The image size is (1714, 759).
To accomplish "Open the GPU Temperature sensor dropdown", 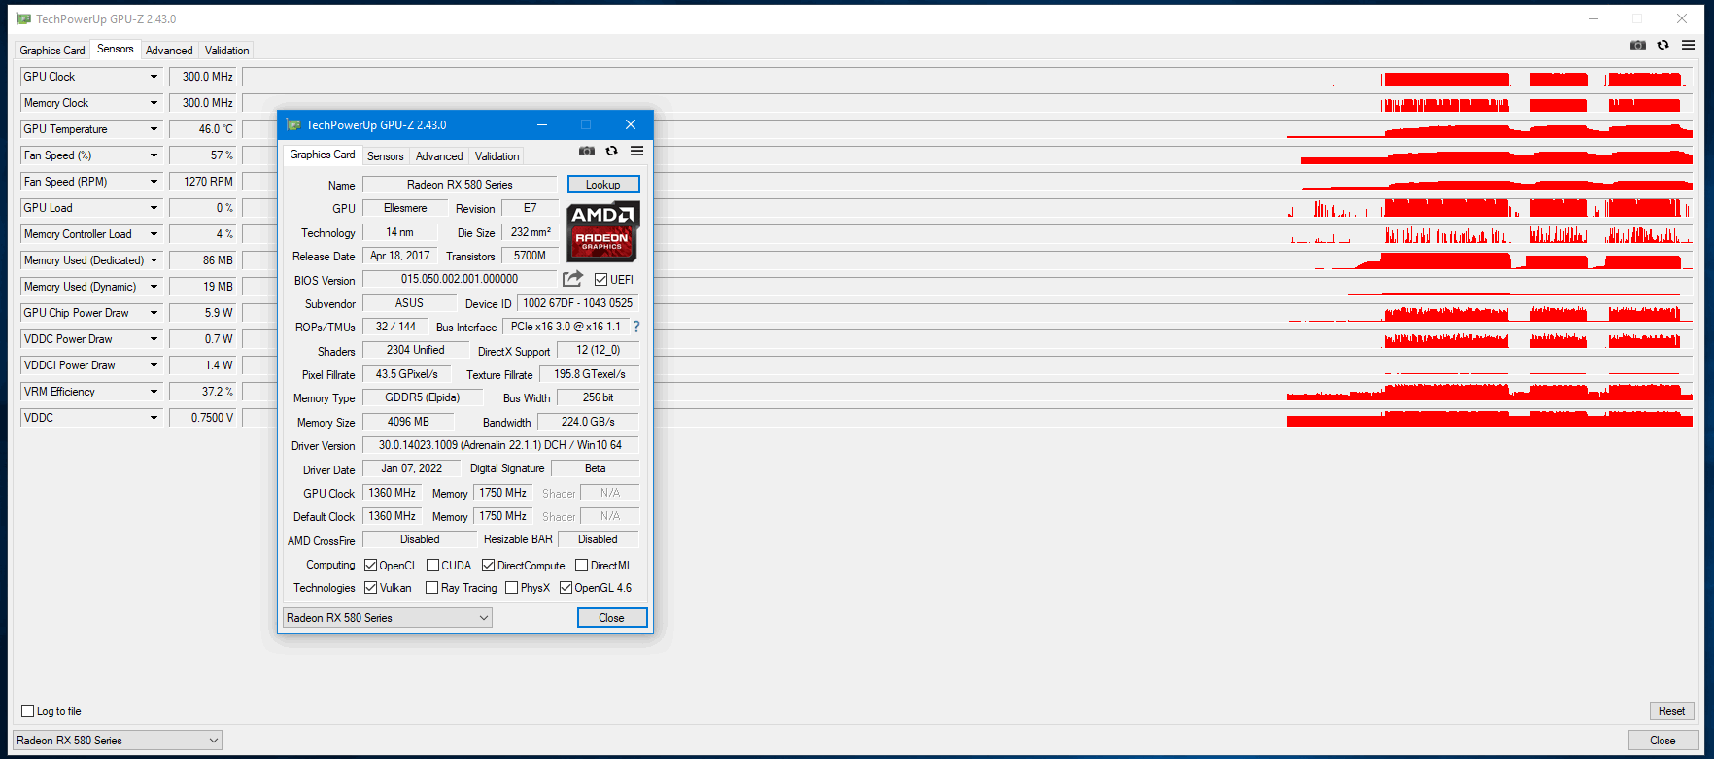I will point(154,129).
